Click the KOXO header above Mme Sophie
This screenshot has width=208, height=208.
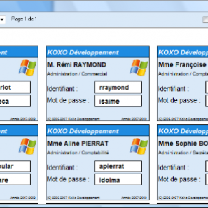coord(183,131)
